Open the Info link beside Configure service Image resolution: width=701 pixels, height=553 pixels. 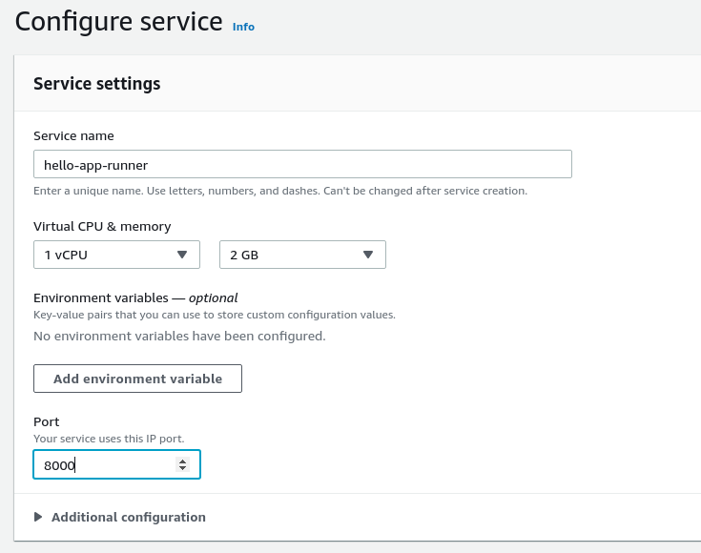[x=243, y=27]
